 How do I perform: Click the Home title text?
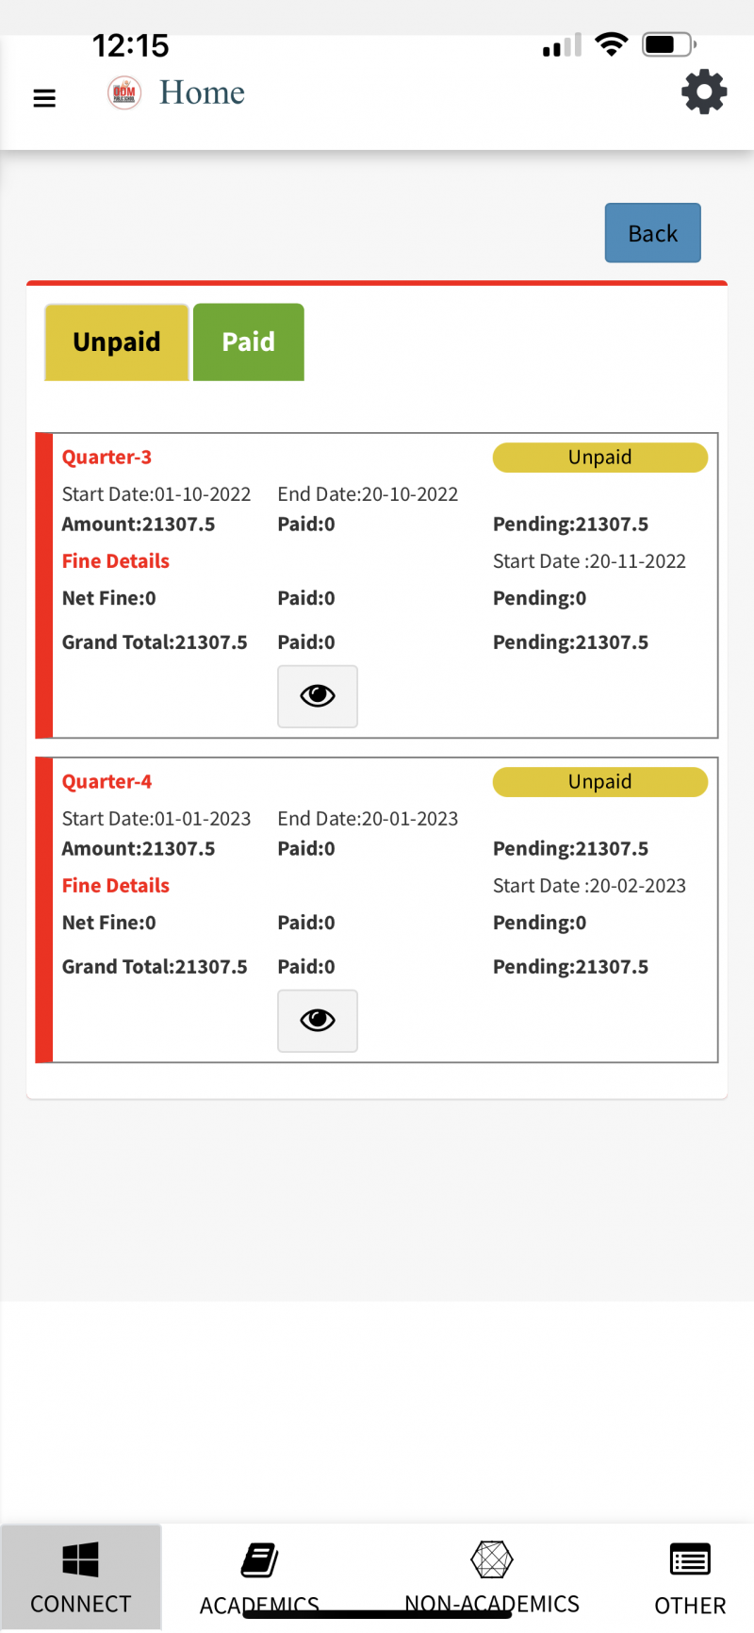[202, 92]
